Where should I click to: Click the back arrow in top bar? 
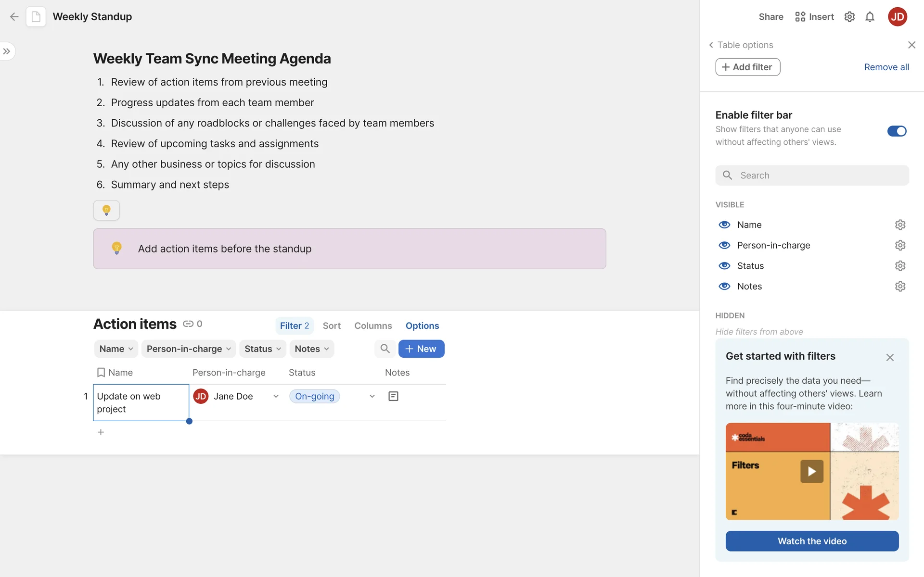point(14,17)
